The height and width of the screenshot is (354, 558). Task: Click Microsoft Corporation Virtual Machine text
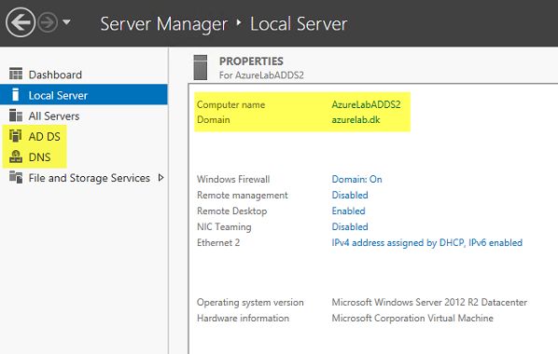click(412, 318)
